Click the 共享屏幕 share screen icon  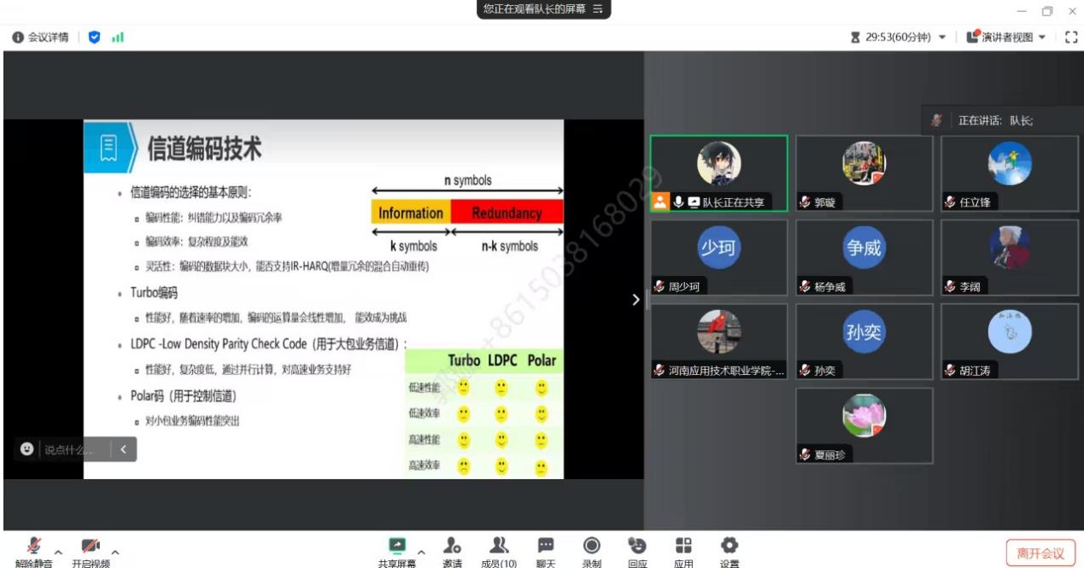point(397,546)
